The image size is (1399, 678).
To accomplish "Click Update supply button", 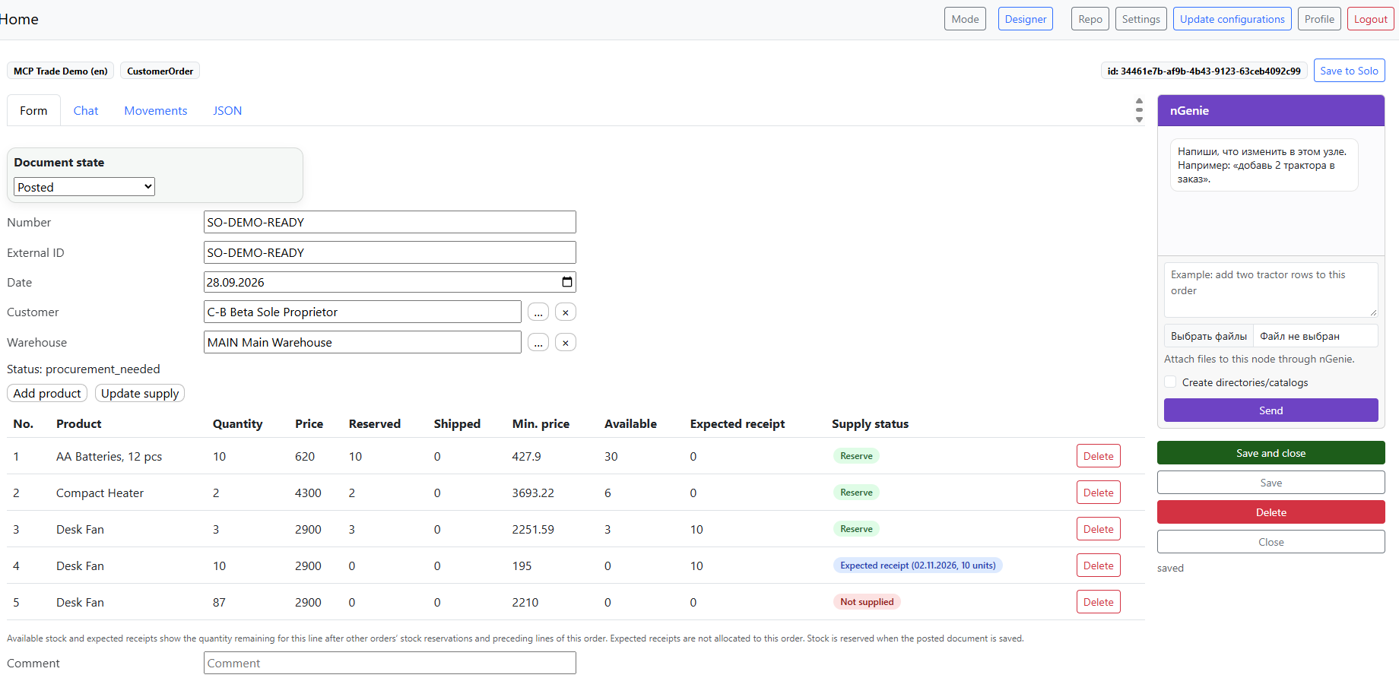I will (x=140, y=393).
